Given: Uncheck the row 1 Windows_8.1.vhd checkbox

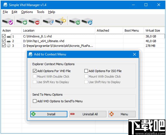Looking at the screenshot, I should coord(4,36).
